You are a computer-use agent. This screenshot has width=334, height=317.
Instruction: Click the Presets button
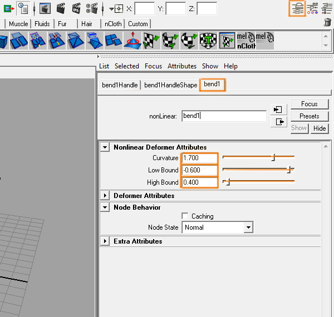309,116
